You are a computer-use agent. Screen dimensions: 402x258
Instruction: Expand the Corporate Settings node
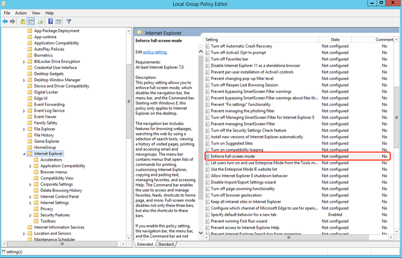pyautogui.click(x=30, y=185)
